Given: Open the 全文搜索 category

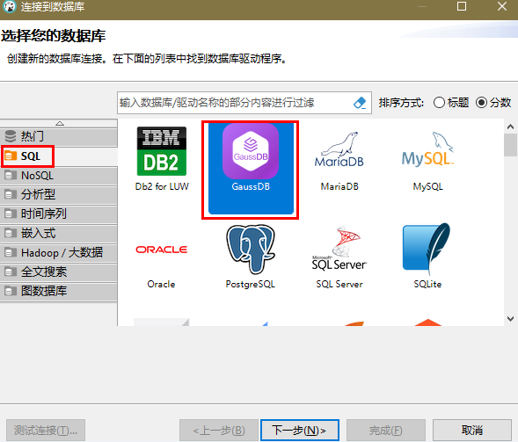Looking at the screenshot, I should click(x=58, y=272).
